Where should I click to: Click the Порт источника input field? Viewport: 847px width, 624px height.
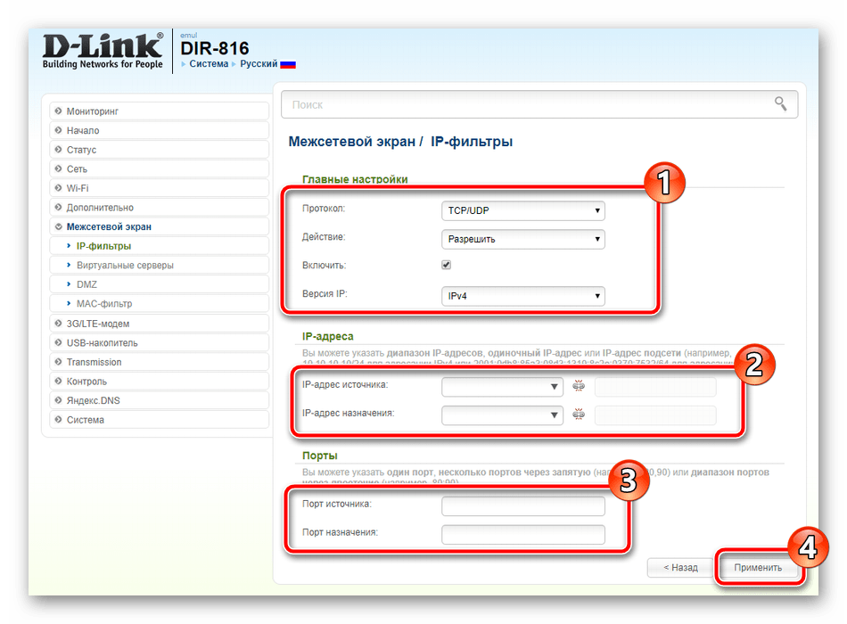pyautogui.click(x=522, y=506)
